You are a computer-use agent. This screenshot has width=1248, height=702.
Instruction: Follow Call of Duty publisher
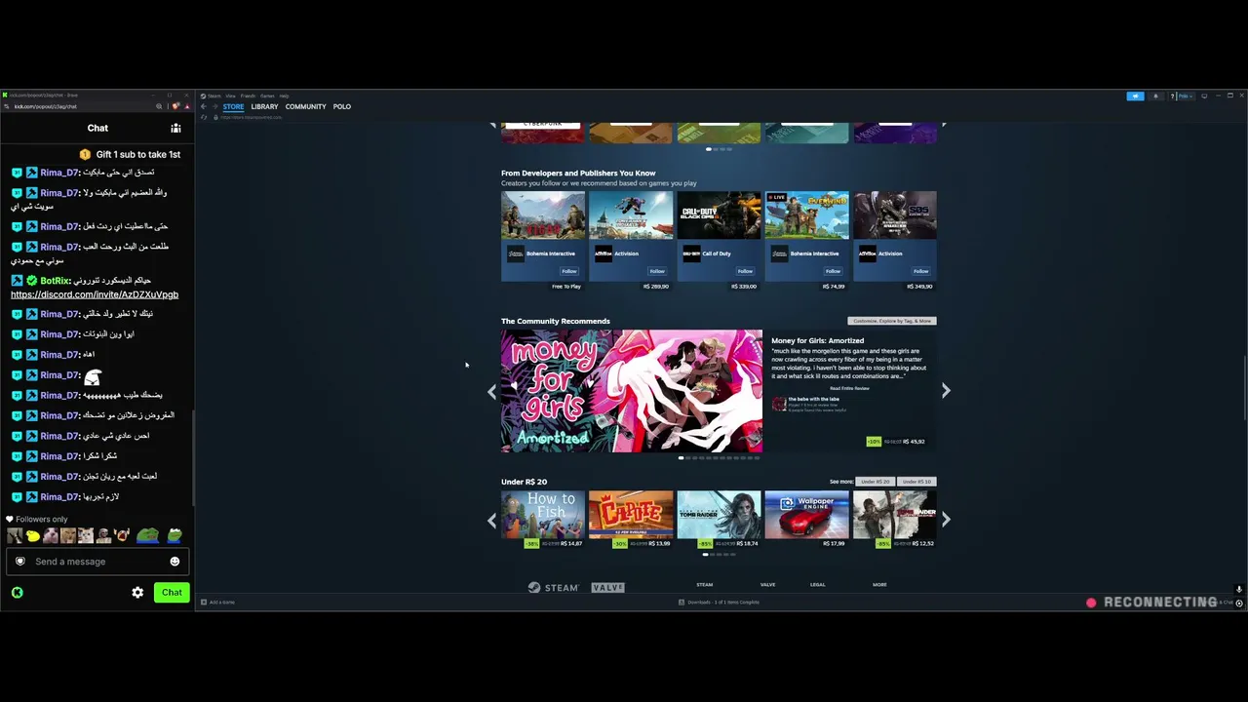[x=745, y=271]
